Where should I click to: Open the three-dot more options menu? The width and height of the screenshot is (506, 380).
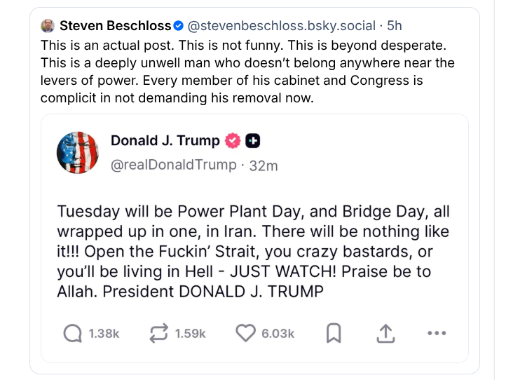[437, 334]
